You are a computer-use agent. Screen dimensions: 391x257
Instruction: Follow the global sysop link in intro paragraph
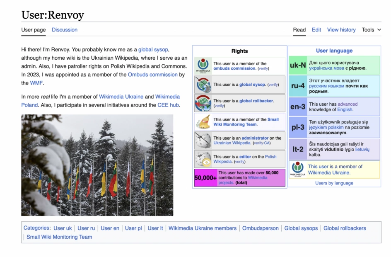[x=153, y=49]
